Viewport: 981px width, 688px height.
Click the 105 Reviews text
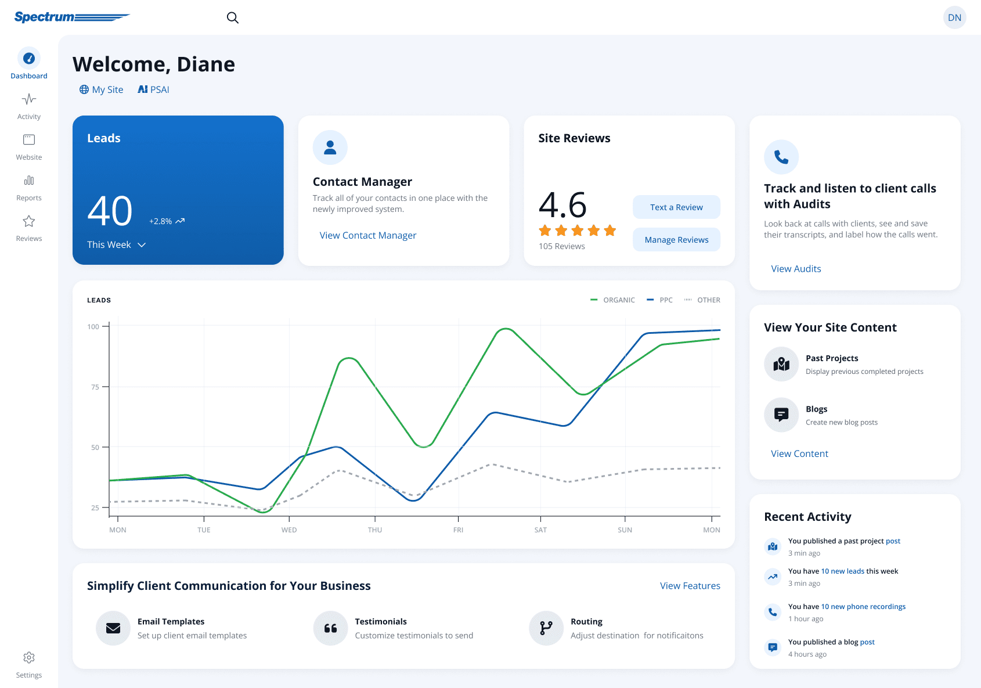562,246
